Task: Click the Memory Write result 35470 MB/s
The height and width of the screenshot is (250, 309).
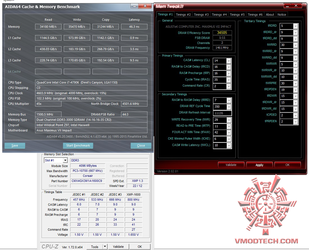Action: coord(77,27)
